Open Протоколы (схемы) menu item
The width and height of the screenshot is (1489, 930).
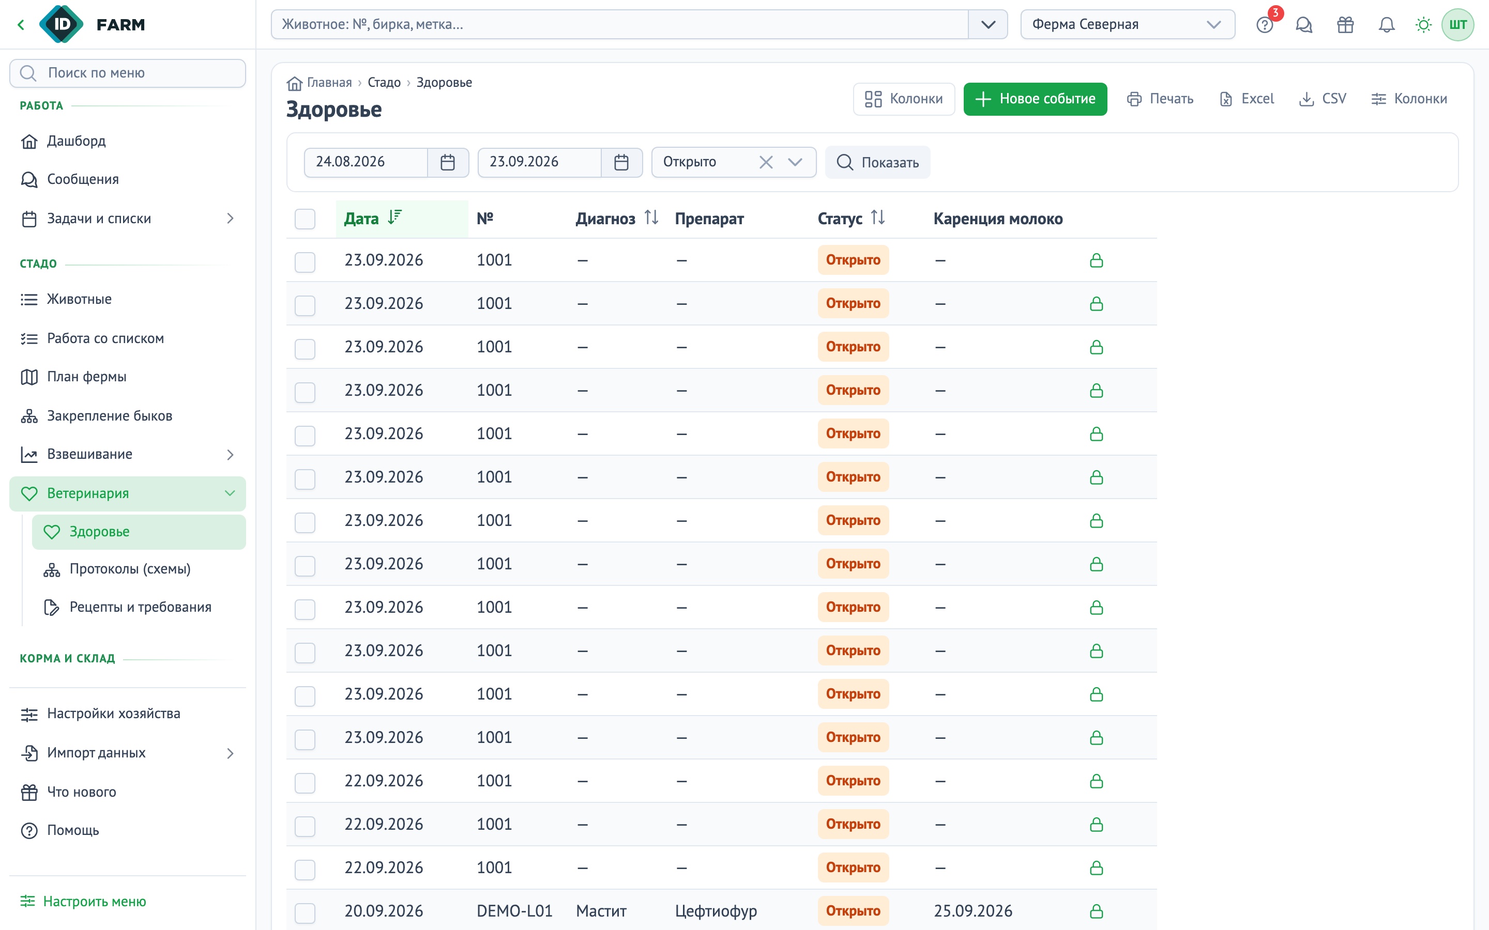(139, 569)
